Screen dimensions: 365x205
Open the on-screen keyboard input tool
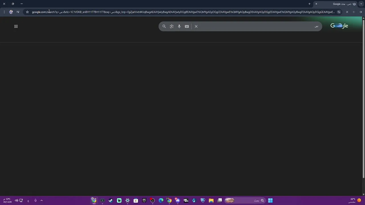(187, 26)
